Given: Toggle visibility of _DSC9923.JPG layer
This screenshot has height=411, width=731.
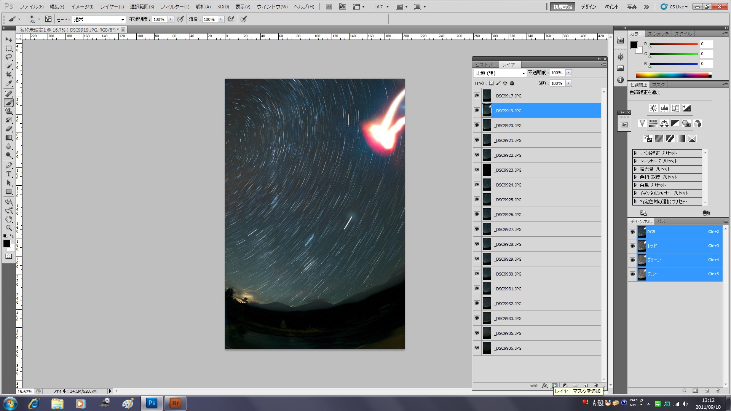Looking at the screenshot, I should (x=477, y=170).
